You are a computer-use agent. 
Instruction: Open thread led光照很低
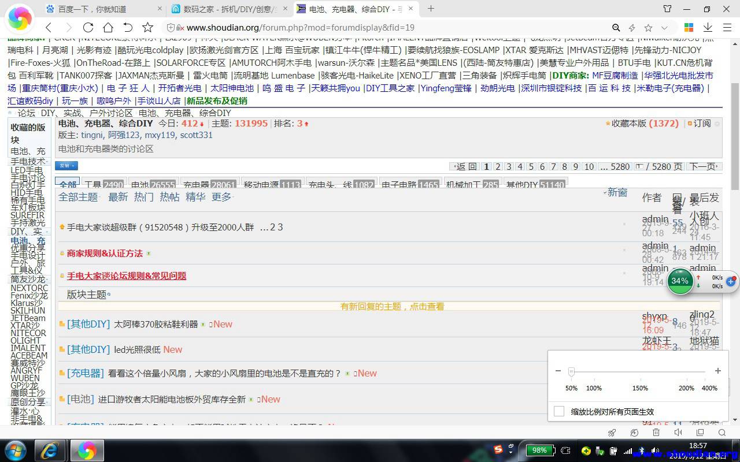click(137, 349)
